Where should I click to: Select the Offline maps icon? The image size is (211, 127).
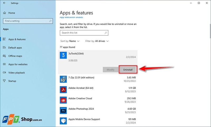(4, 56)
